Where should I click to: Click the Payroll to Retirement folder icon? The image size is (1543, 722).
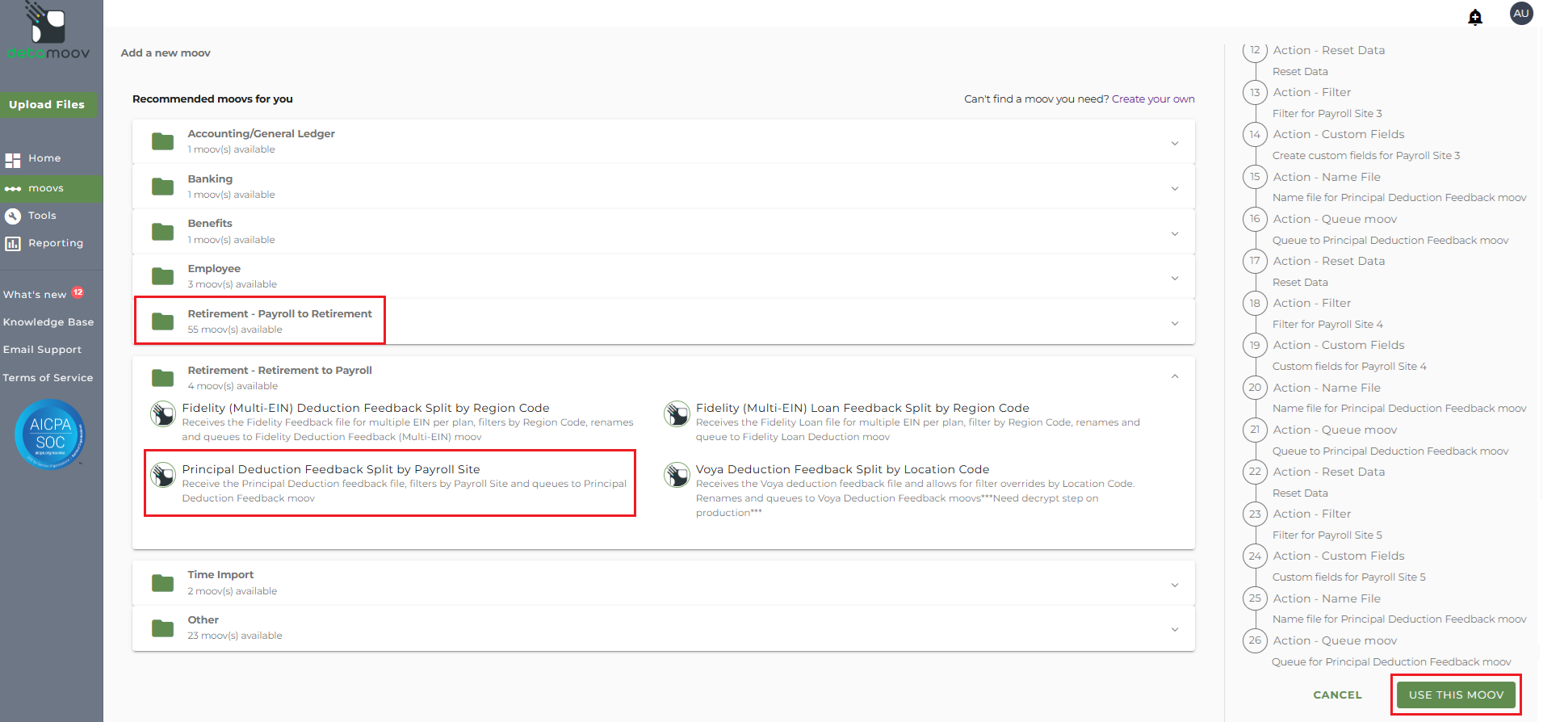pos(163,321)
